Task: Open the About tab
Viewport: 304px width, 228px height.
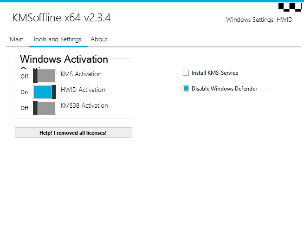Action: [99, 39]
